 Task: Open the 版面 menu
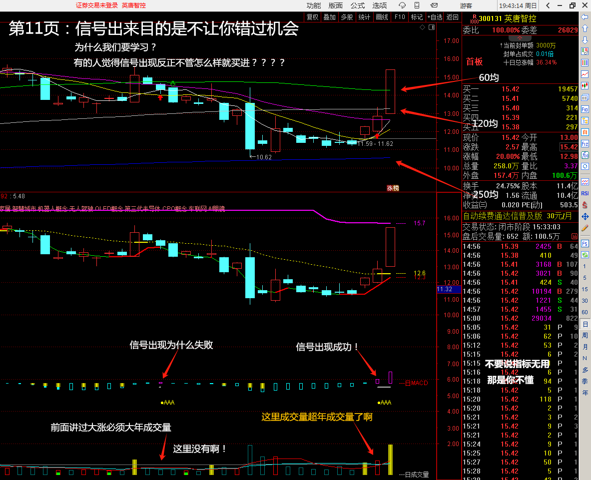[x=335, y=5]
